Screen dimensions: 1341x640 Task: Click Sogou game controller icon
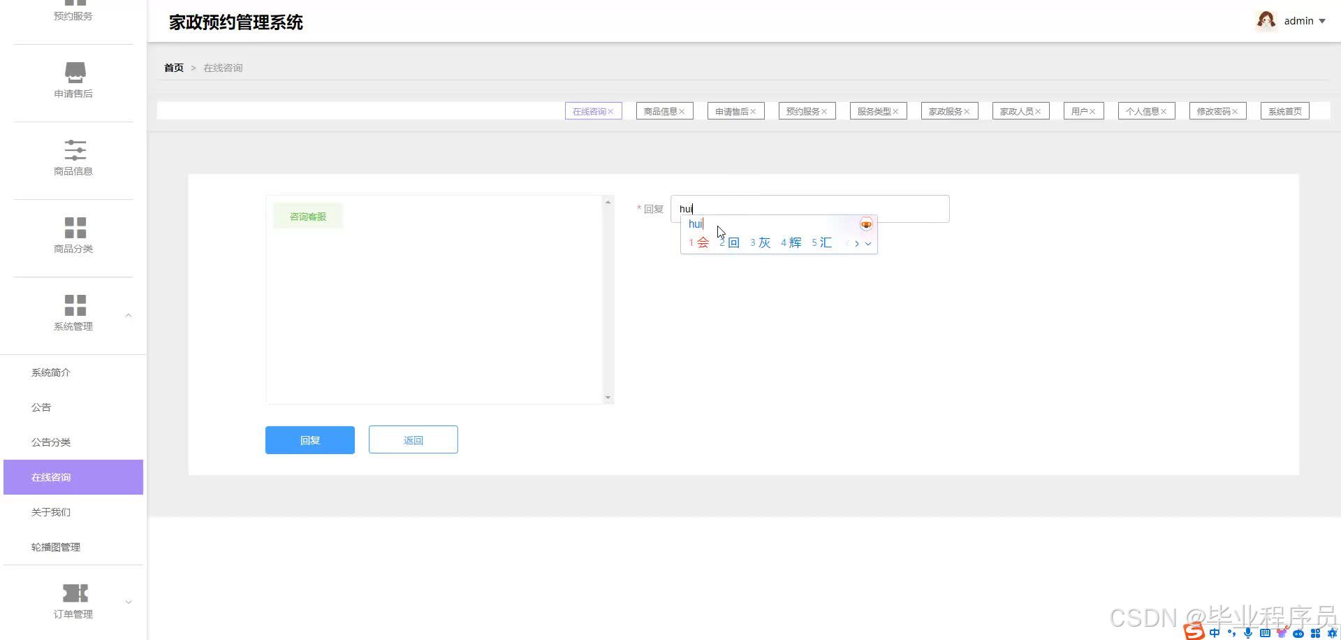click(x=1298, y=634)
